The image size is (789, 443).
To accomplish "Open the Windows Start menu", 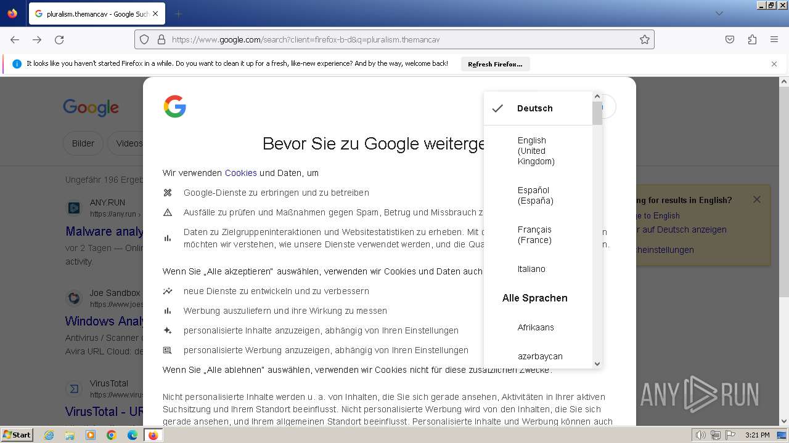I will (x=17, y=434).
